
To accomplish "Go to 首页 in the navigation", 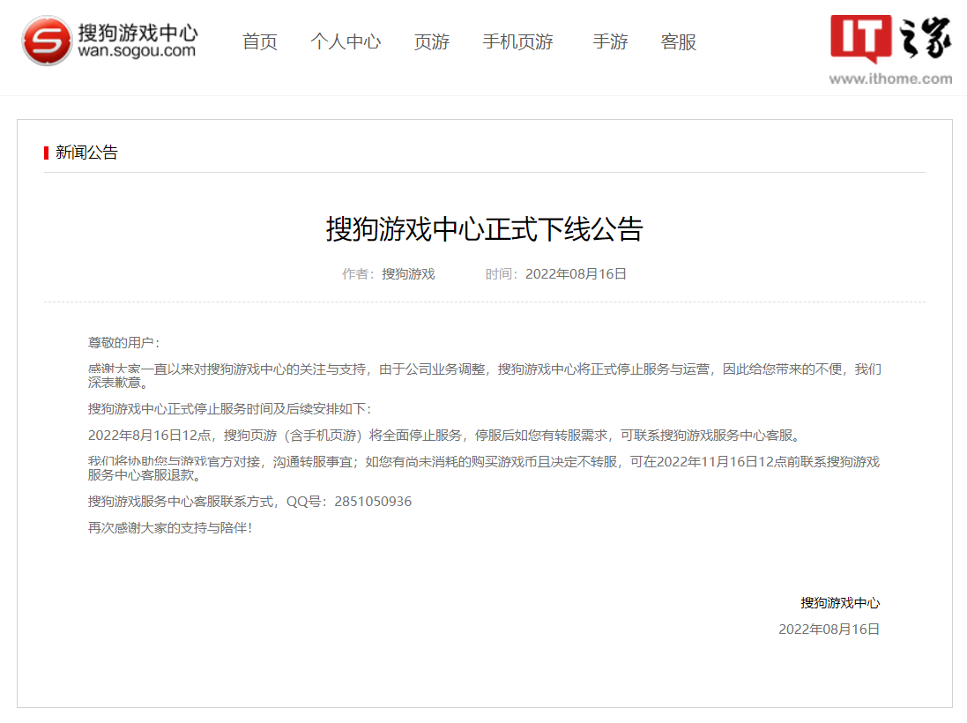I will pos(260,42).
